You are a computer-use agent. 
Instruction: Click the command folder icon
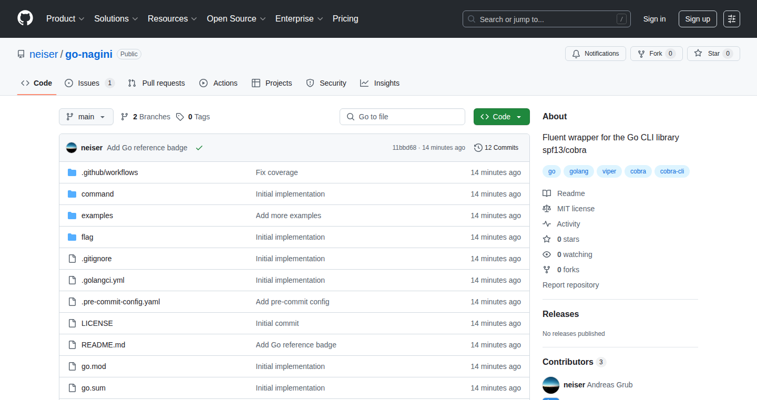(x=72, y=194)
